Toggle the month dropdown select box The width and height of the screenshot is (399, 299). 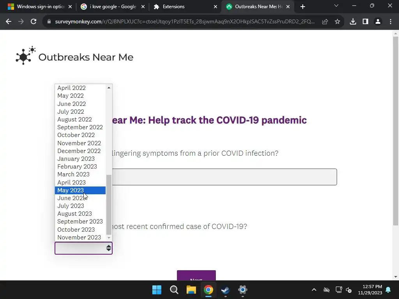tap(83, 248)
